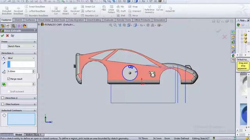The height and width of the screenshot is (140, 250).
Task: Switch to the Mold Tools tab
Action: (59, 20)
